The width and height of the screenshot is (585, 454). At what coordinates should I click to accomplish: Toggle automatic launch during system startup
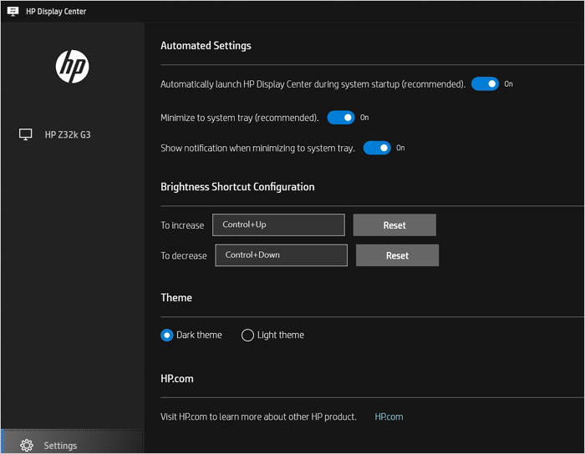(x=485, y=83)
